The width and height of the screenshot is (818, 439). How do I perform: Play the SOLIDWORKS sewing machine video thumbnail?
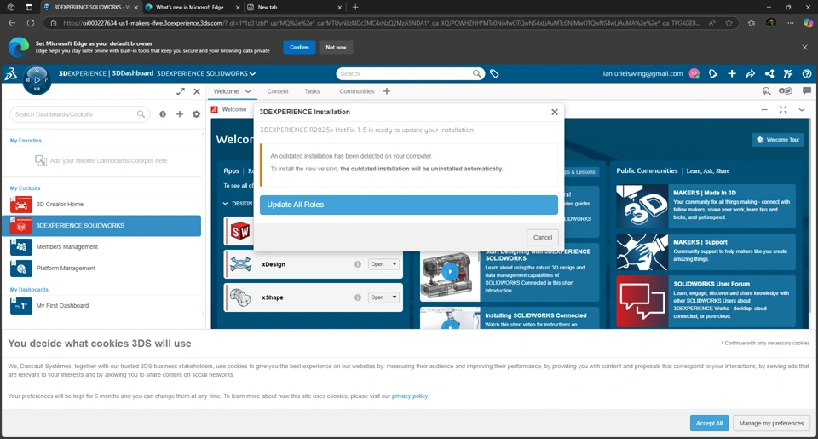[x=450, y=271]
